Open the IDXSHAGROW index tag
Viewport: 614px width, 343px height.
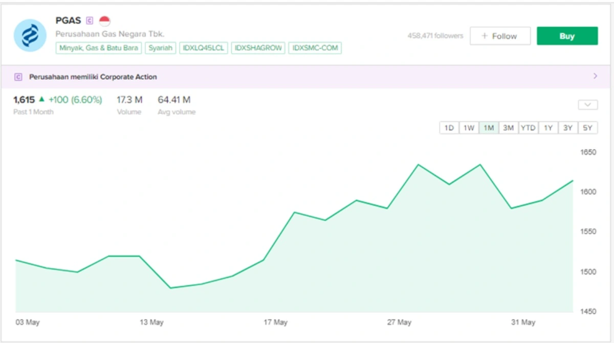(258, 48)
